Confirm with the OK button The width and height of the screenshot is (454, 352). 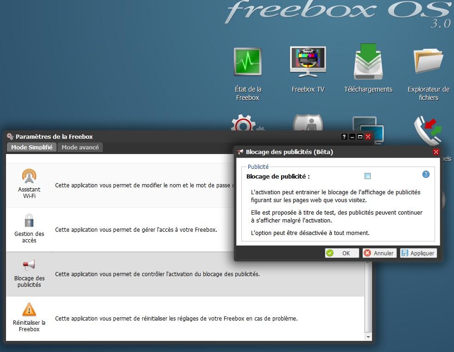pyautogui.click(x=342, y=253)
